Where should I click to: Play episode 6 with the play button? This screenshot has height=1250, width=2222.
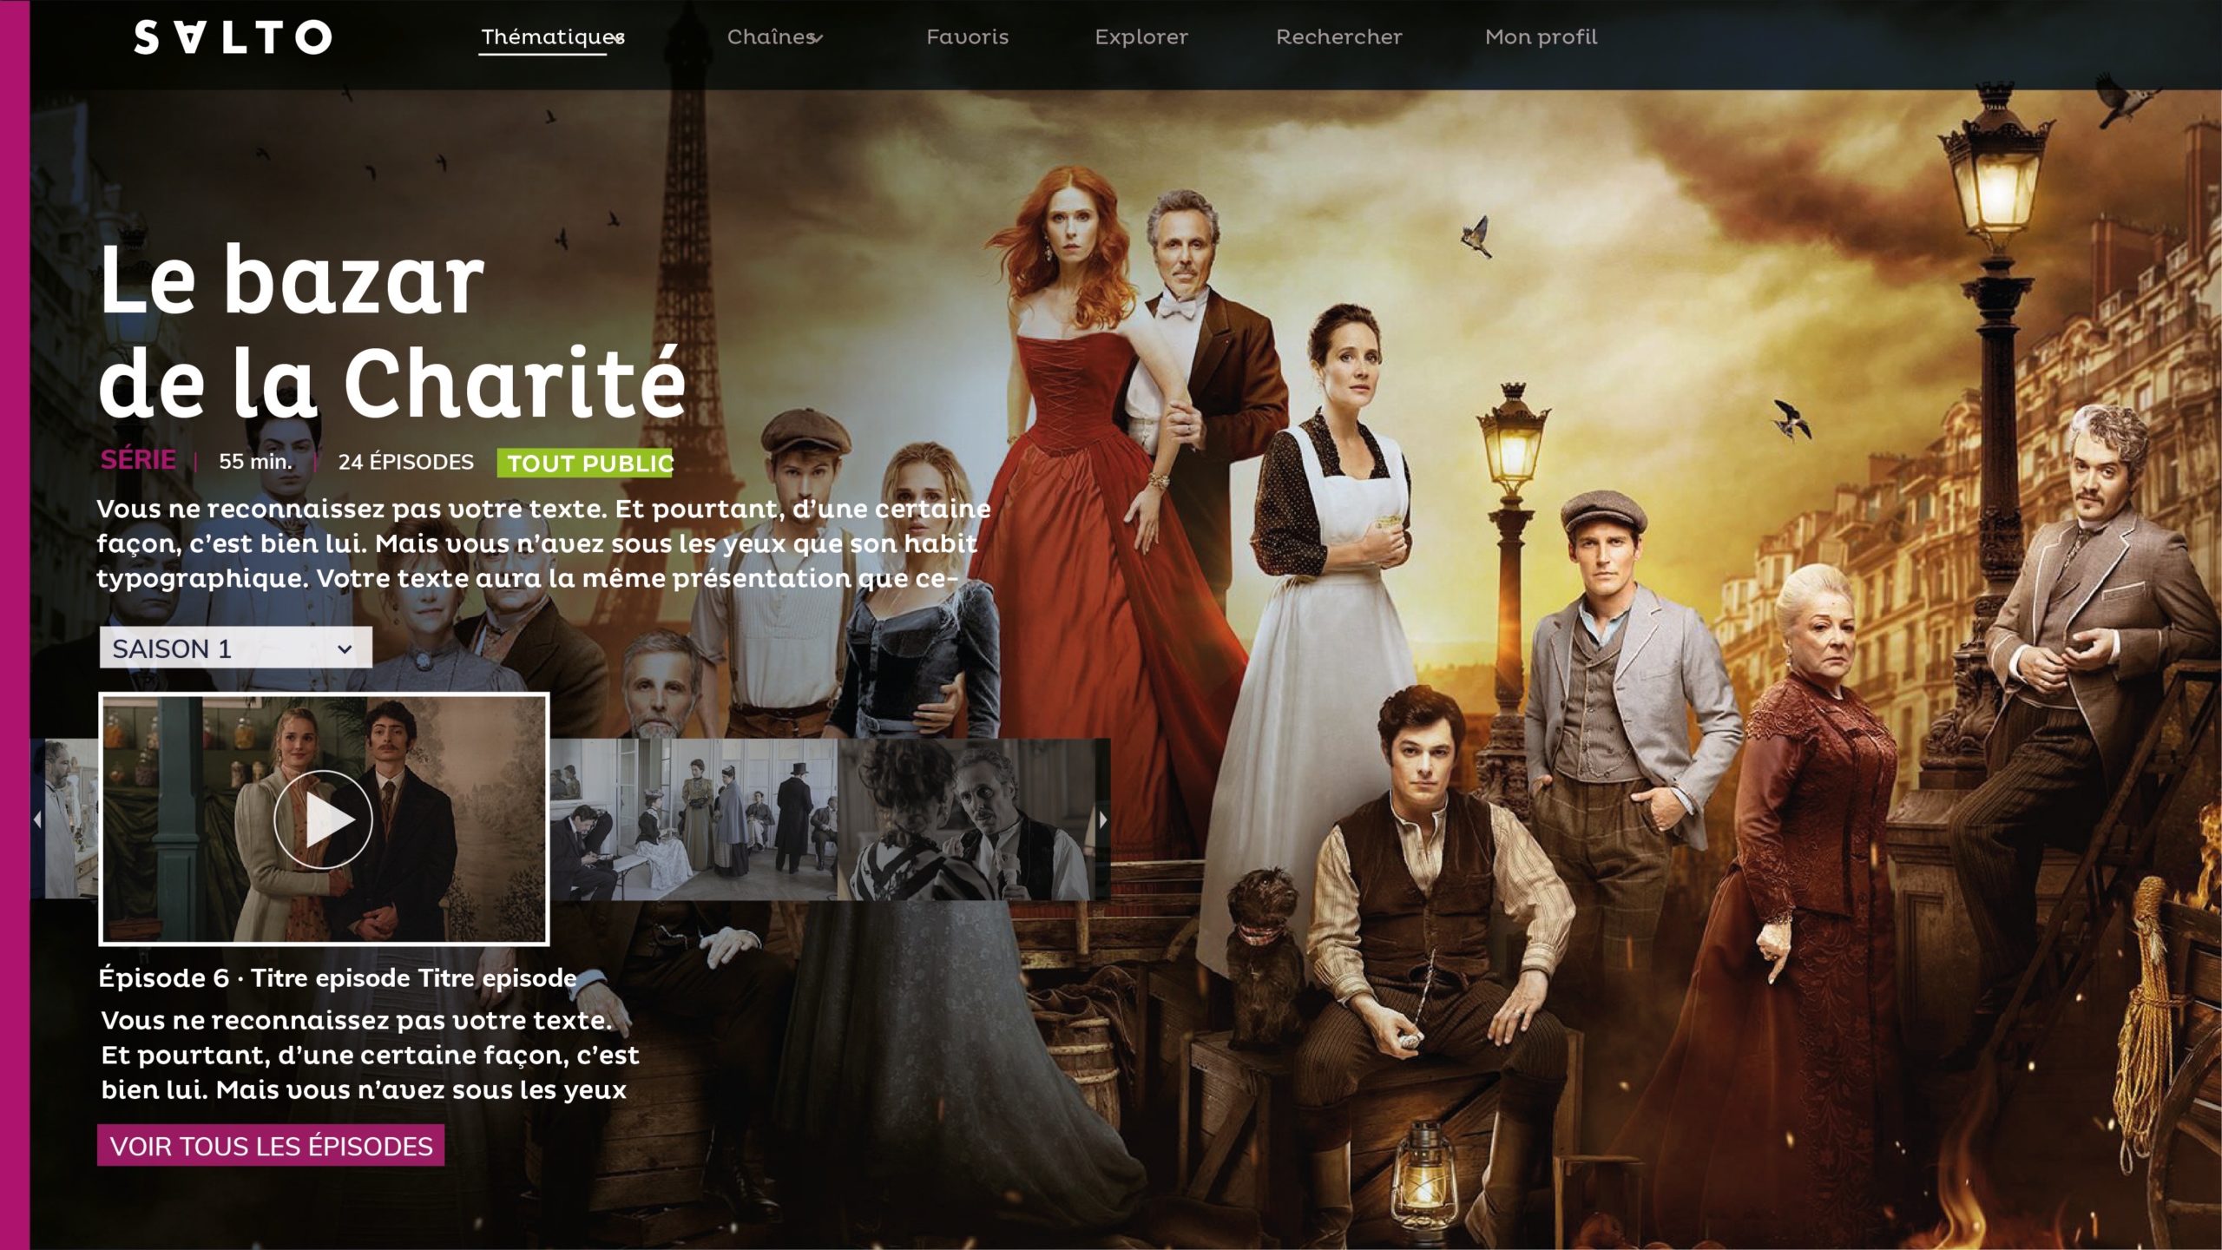323,819
